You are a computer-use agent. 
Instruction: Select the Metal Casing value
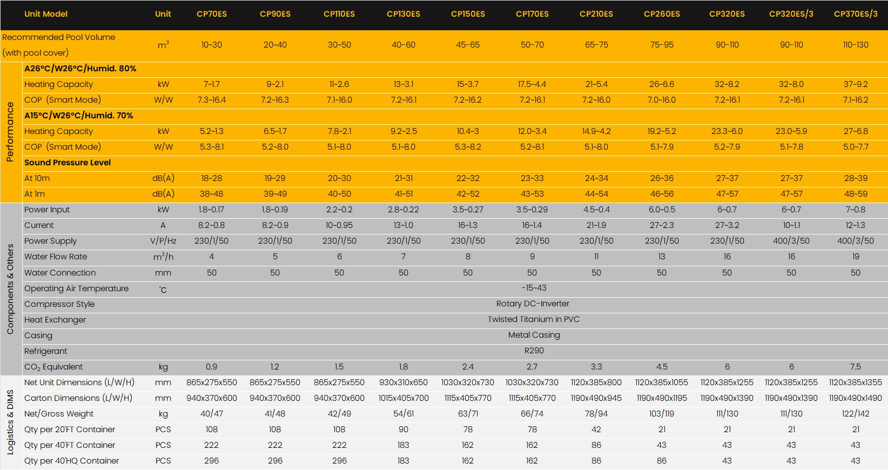coord(534,335)
